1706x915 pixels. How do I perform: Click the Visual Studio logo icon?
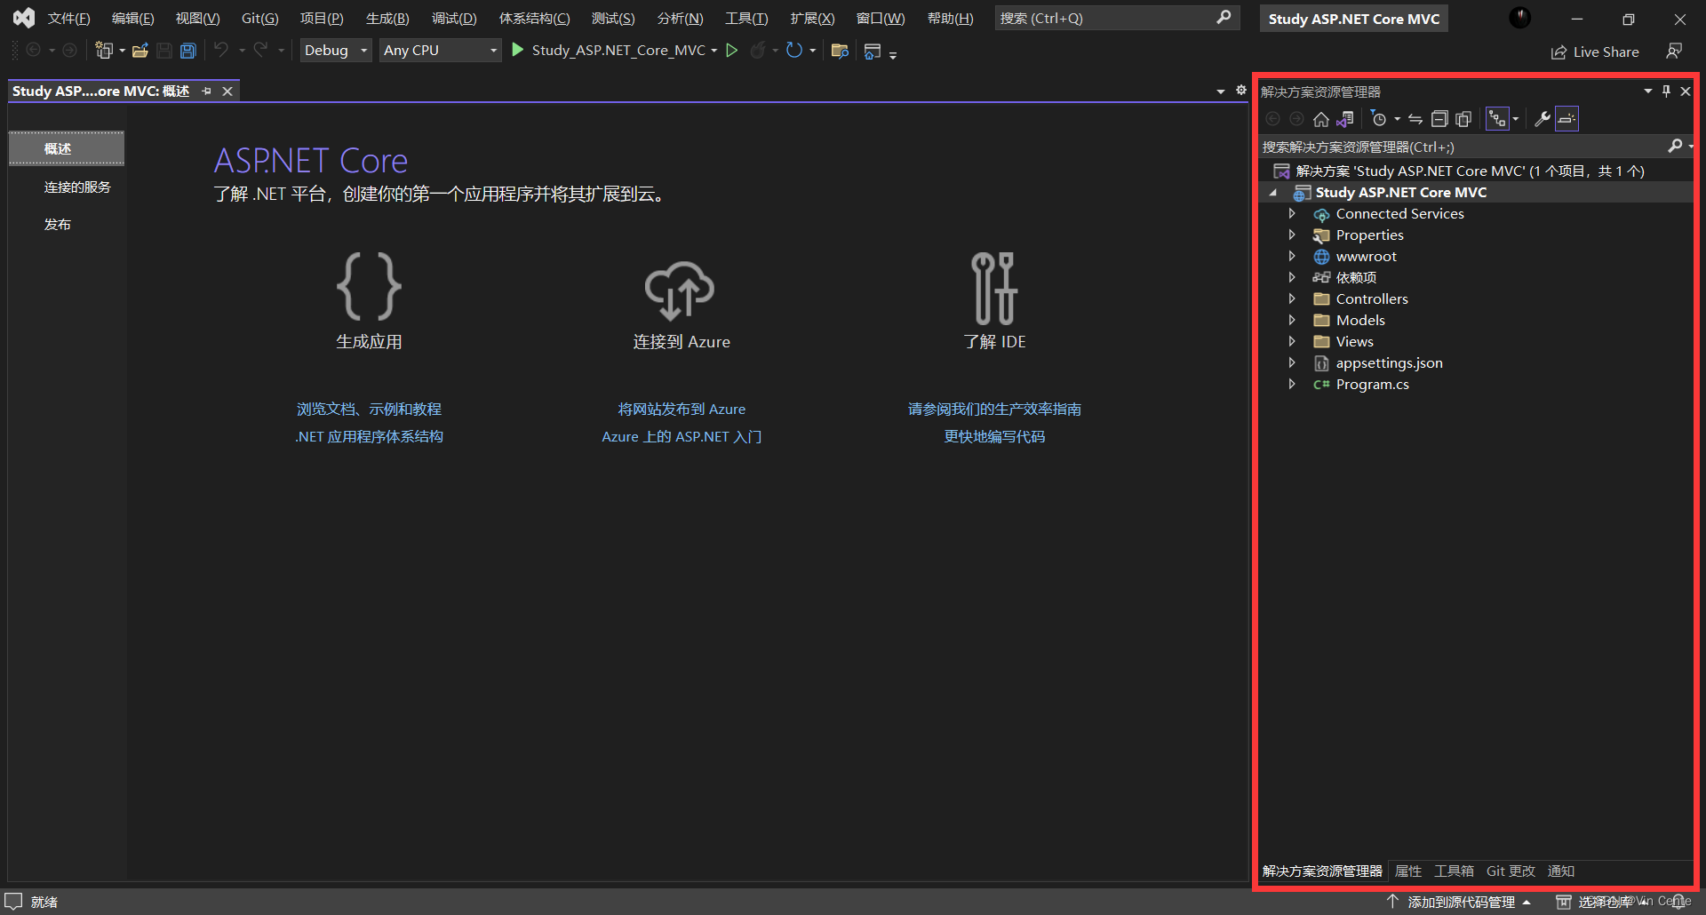24,18
